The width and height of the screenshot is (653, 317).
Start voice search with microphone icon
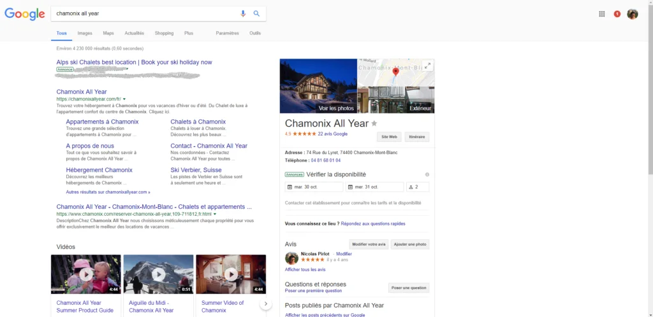243,13
